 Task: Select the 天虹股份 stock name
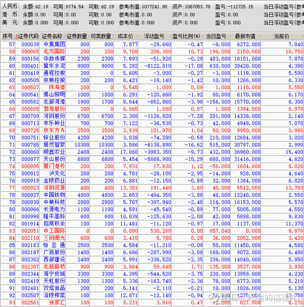54,281
